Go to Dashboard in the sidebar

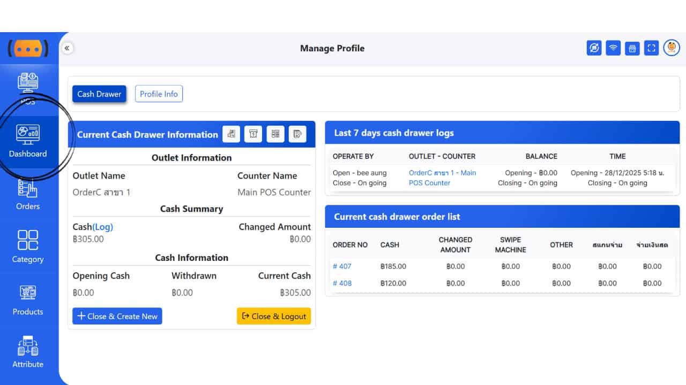click(28, 142)
